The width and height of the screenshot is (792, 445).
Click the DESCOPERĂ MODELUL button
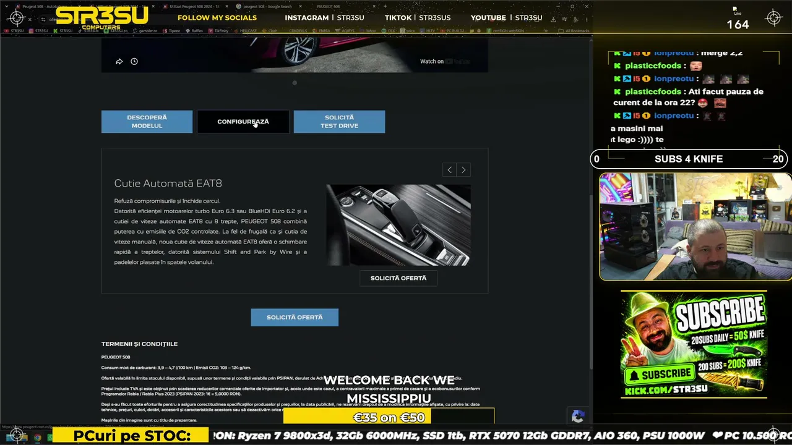coord(147,122)
